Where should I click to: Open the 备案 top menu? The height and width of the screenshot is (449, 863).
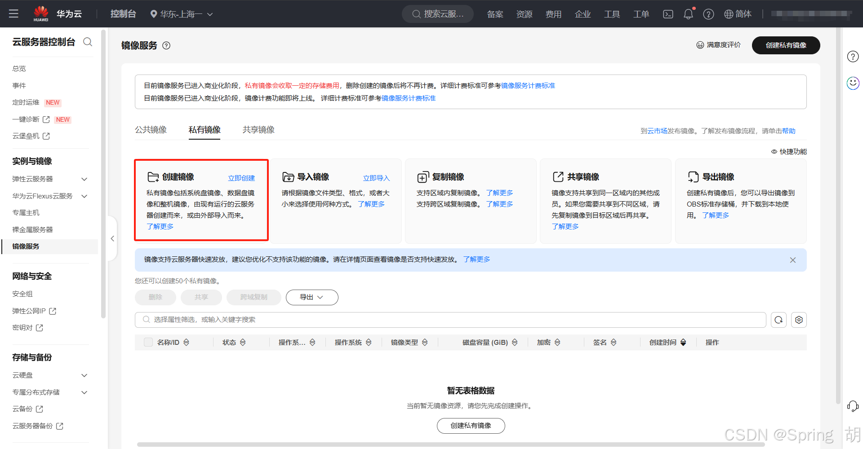(495, 14)
